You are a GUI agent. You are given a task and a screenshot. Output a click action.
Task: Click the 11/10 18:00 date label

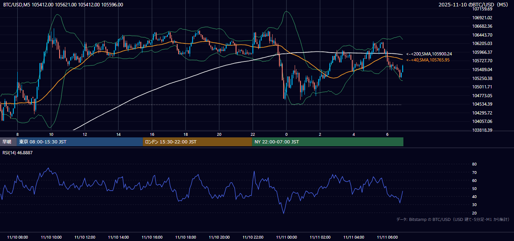pyautogui.click(x=185, y=237)
